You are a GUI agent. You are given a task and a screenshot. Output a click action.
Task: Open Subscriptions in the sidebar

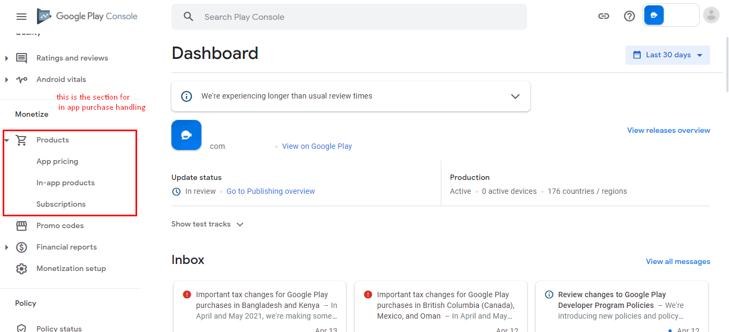61,205
